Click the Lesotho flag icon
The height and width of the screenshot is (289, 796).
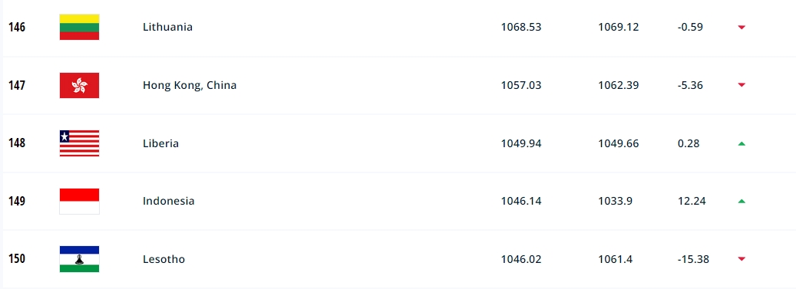click(x=79, y=259)
